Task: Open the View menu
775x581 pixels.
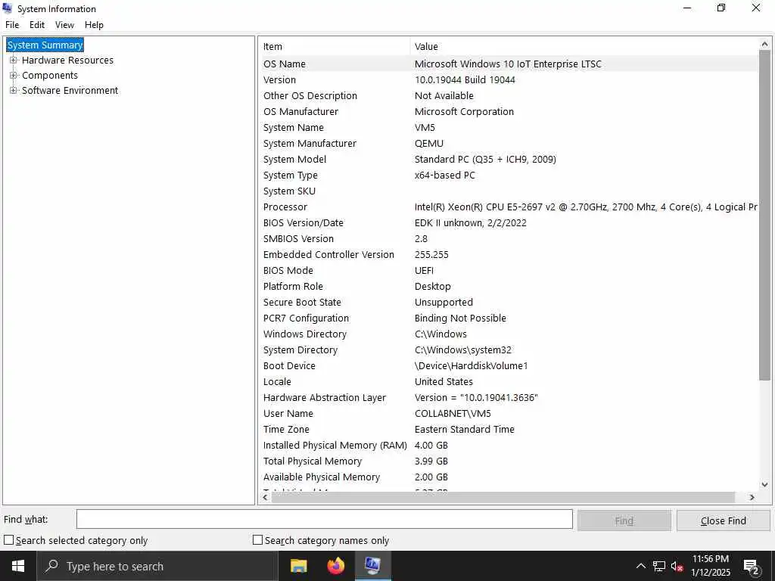Action: pos(64,25)
